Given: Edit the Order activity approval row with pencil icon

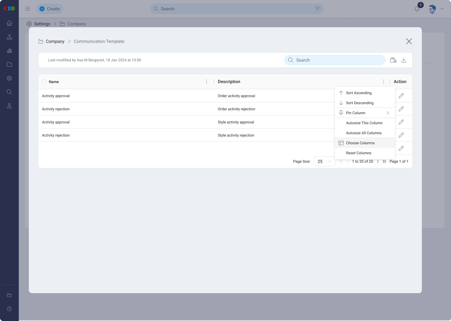Looking at the screenshot, I should (x=401, y=95).
